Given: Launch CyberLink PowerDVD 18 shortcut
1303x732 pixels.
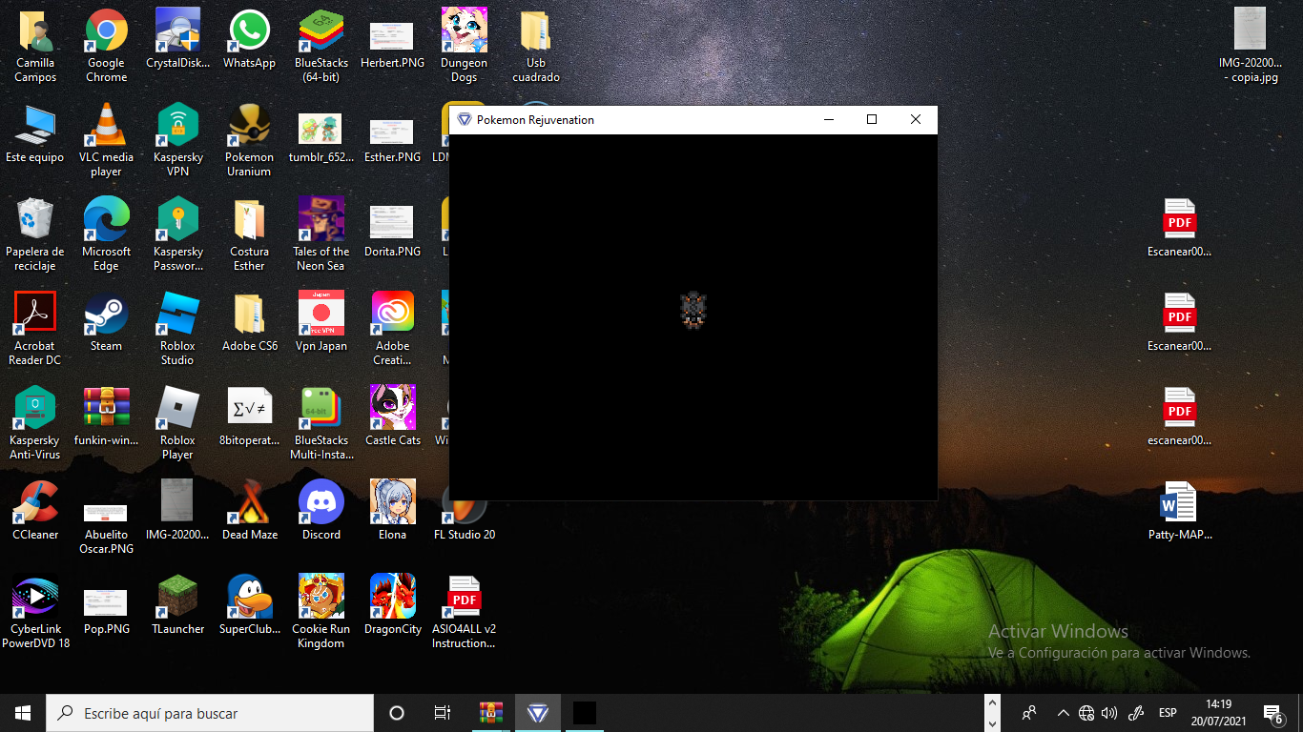Looking at the screenshot, I should coord(35,598).
